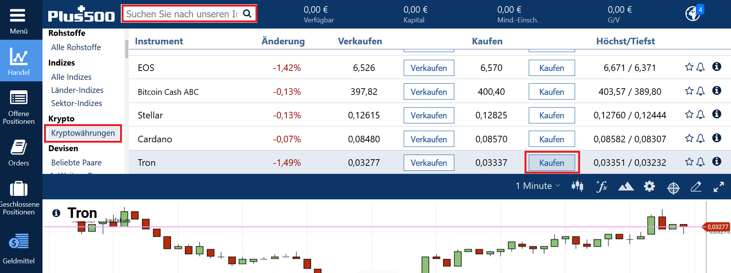731x273 pixels.
Task: Click Verkaufen for Stellar
Action: coord(429,115)
